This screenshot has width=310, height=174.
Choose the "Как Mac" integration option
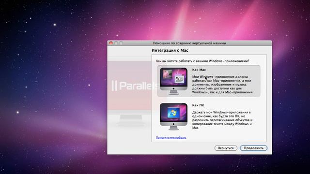tap(209, 81)
